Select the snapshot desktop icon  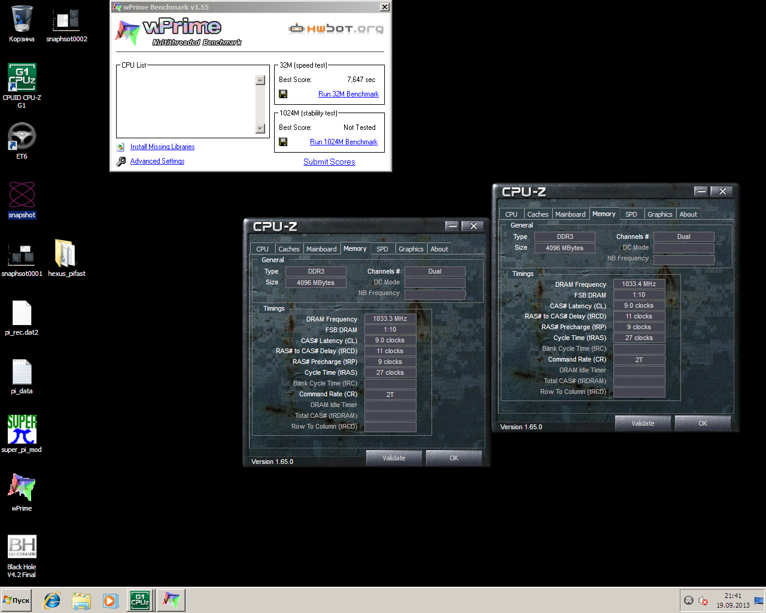click(x=22, y=200)
